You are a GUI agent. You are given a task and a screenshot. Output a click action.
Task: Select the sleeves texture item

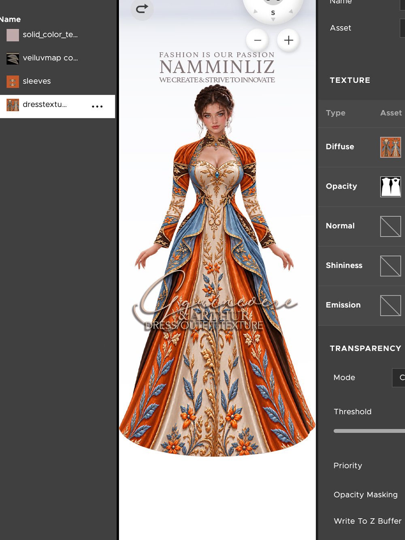click(x=58, y=81)
